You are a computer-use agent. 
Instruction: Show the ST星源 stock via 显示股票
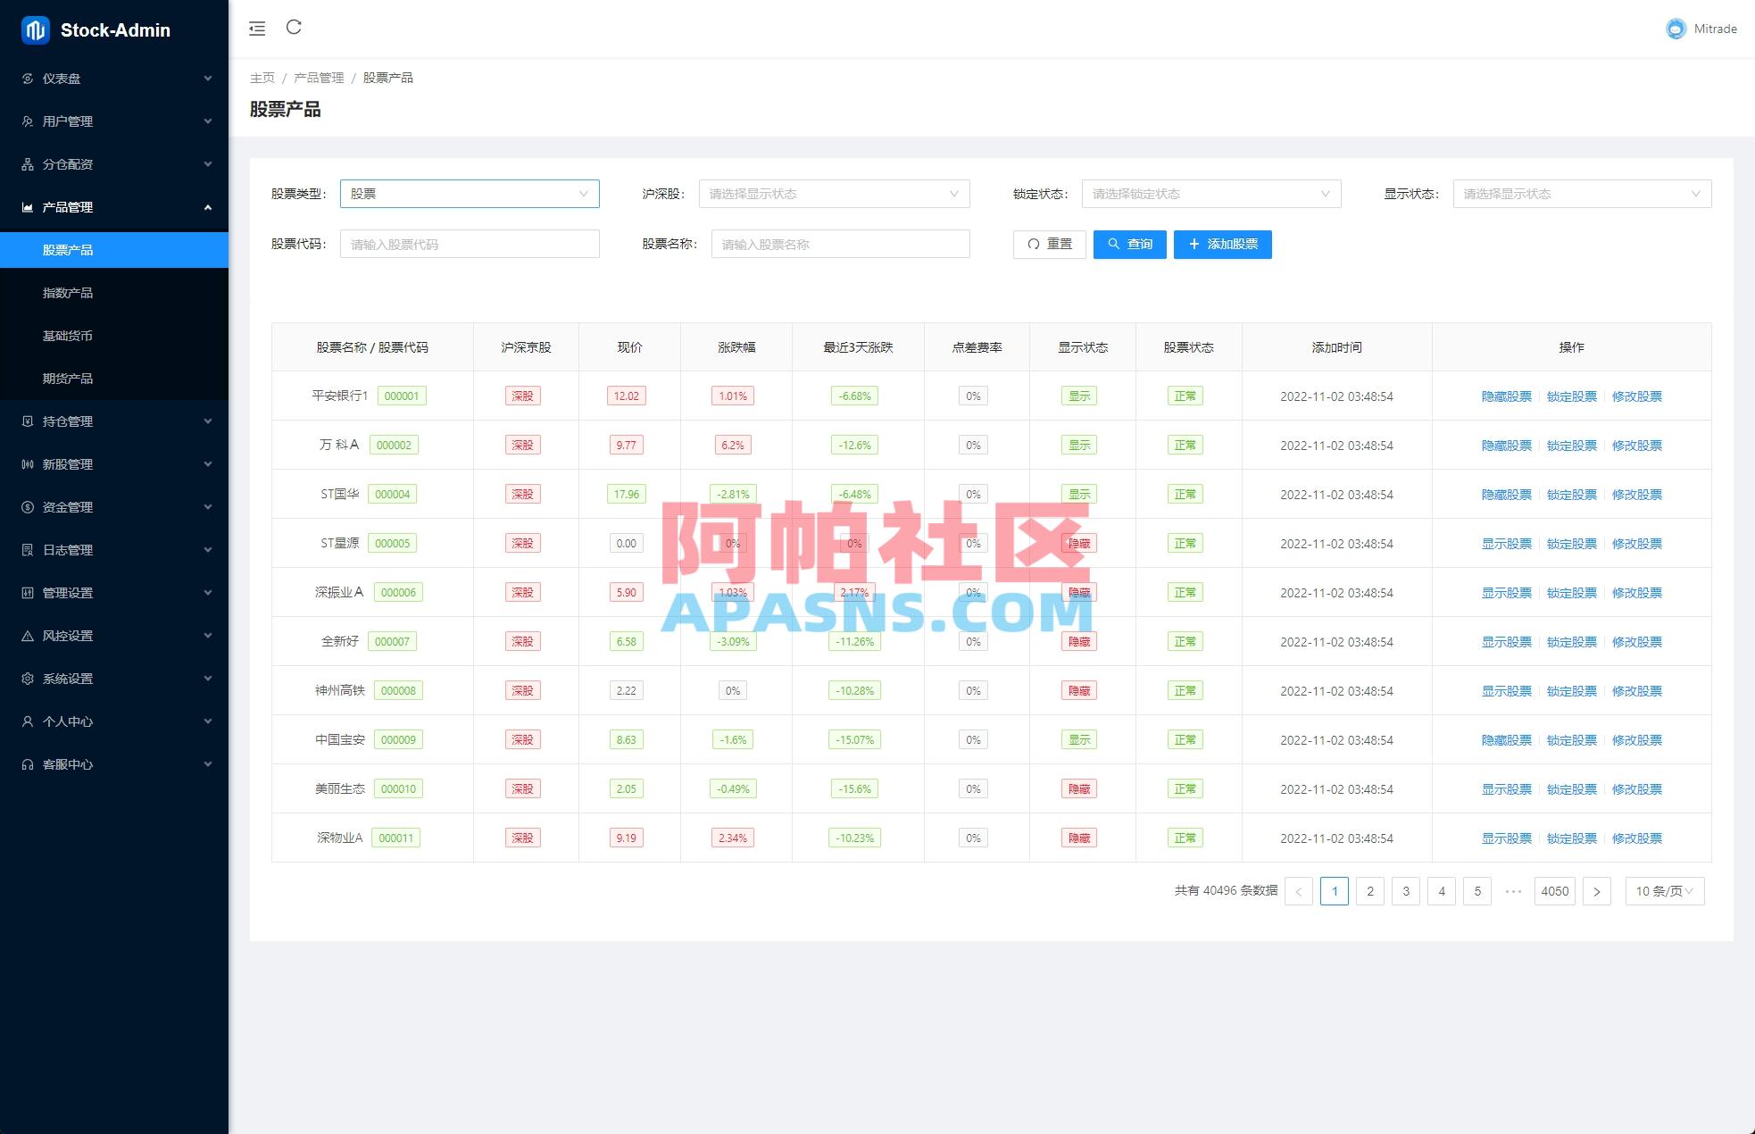pos(1506,544)
